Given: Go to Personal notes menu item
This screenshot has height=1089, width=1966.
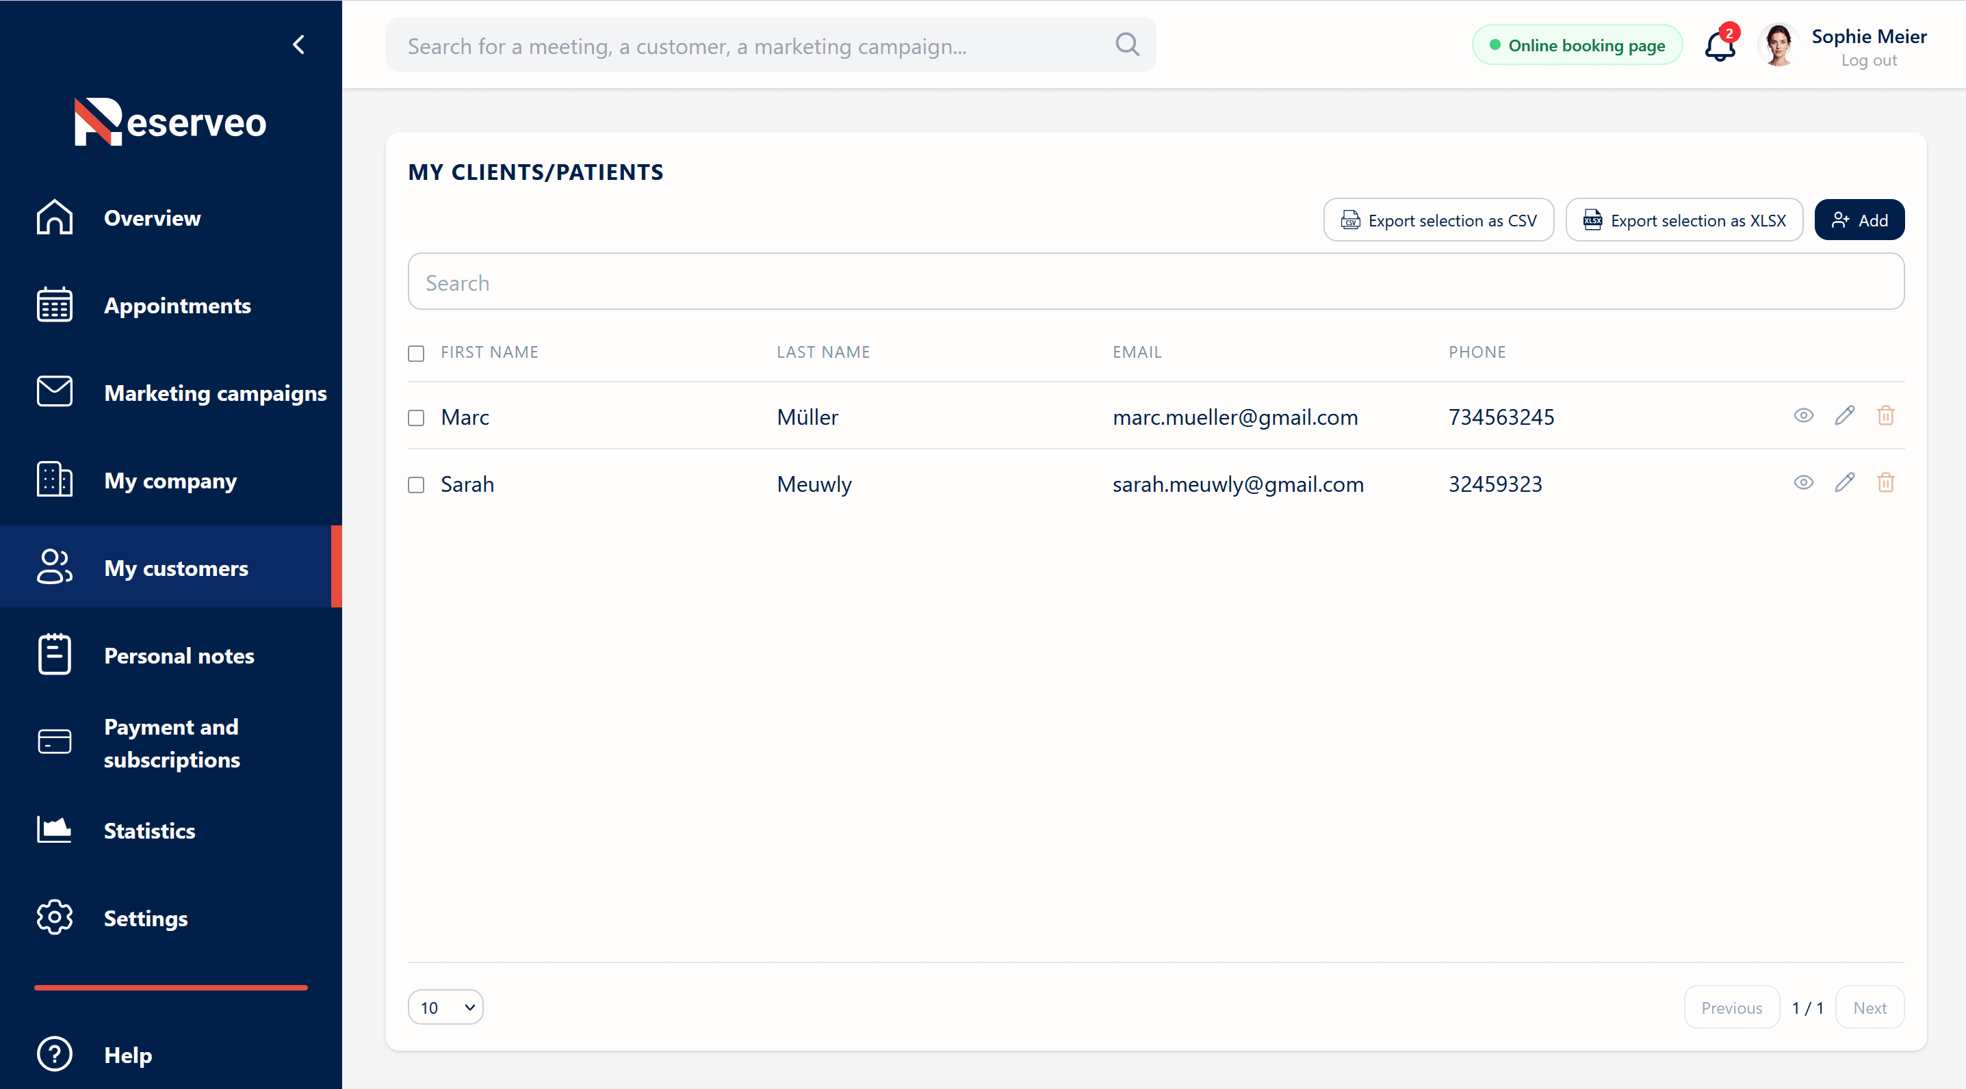Looking at the screenshot, I should click(179, 655).
